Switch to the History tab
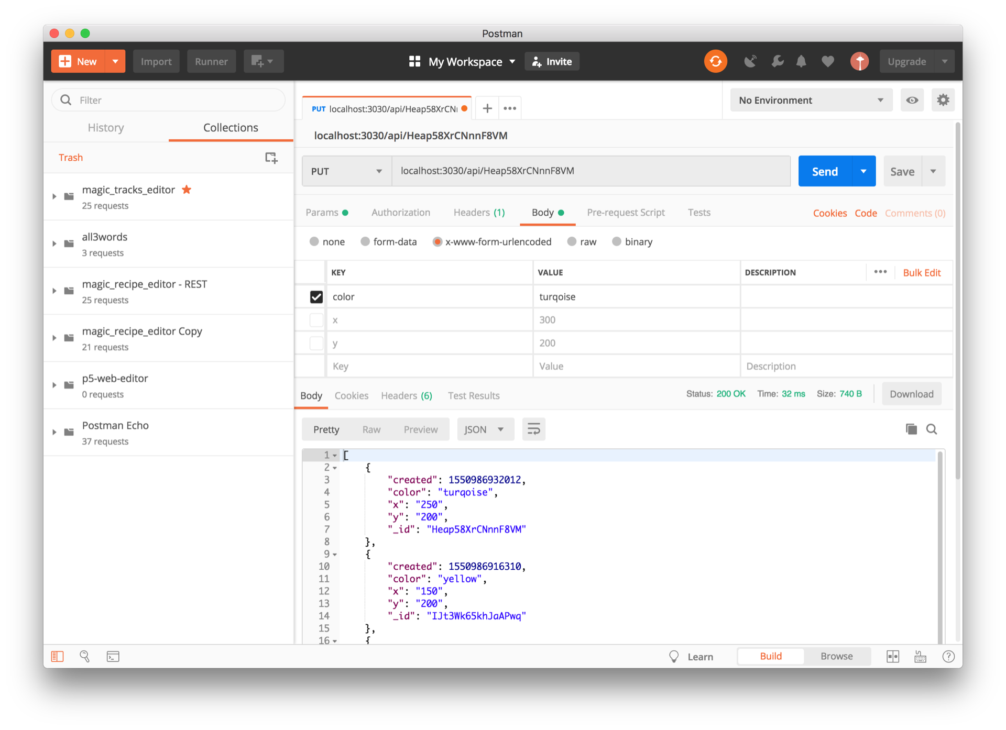This screenshot has height=730, width=1006. 106,128
